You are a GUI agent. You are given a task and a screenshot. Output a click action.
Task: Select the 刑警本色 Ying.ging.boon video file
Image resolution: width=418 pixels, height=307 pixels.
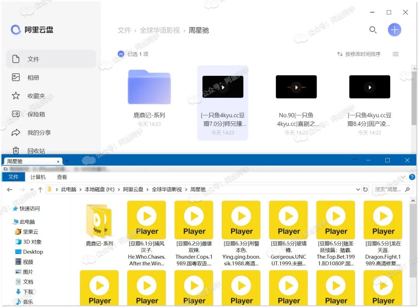(x=241, y=234)
